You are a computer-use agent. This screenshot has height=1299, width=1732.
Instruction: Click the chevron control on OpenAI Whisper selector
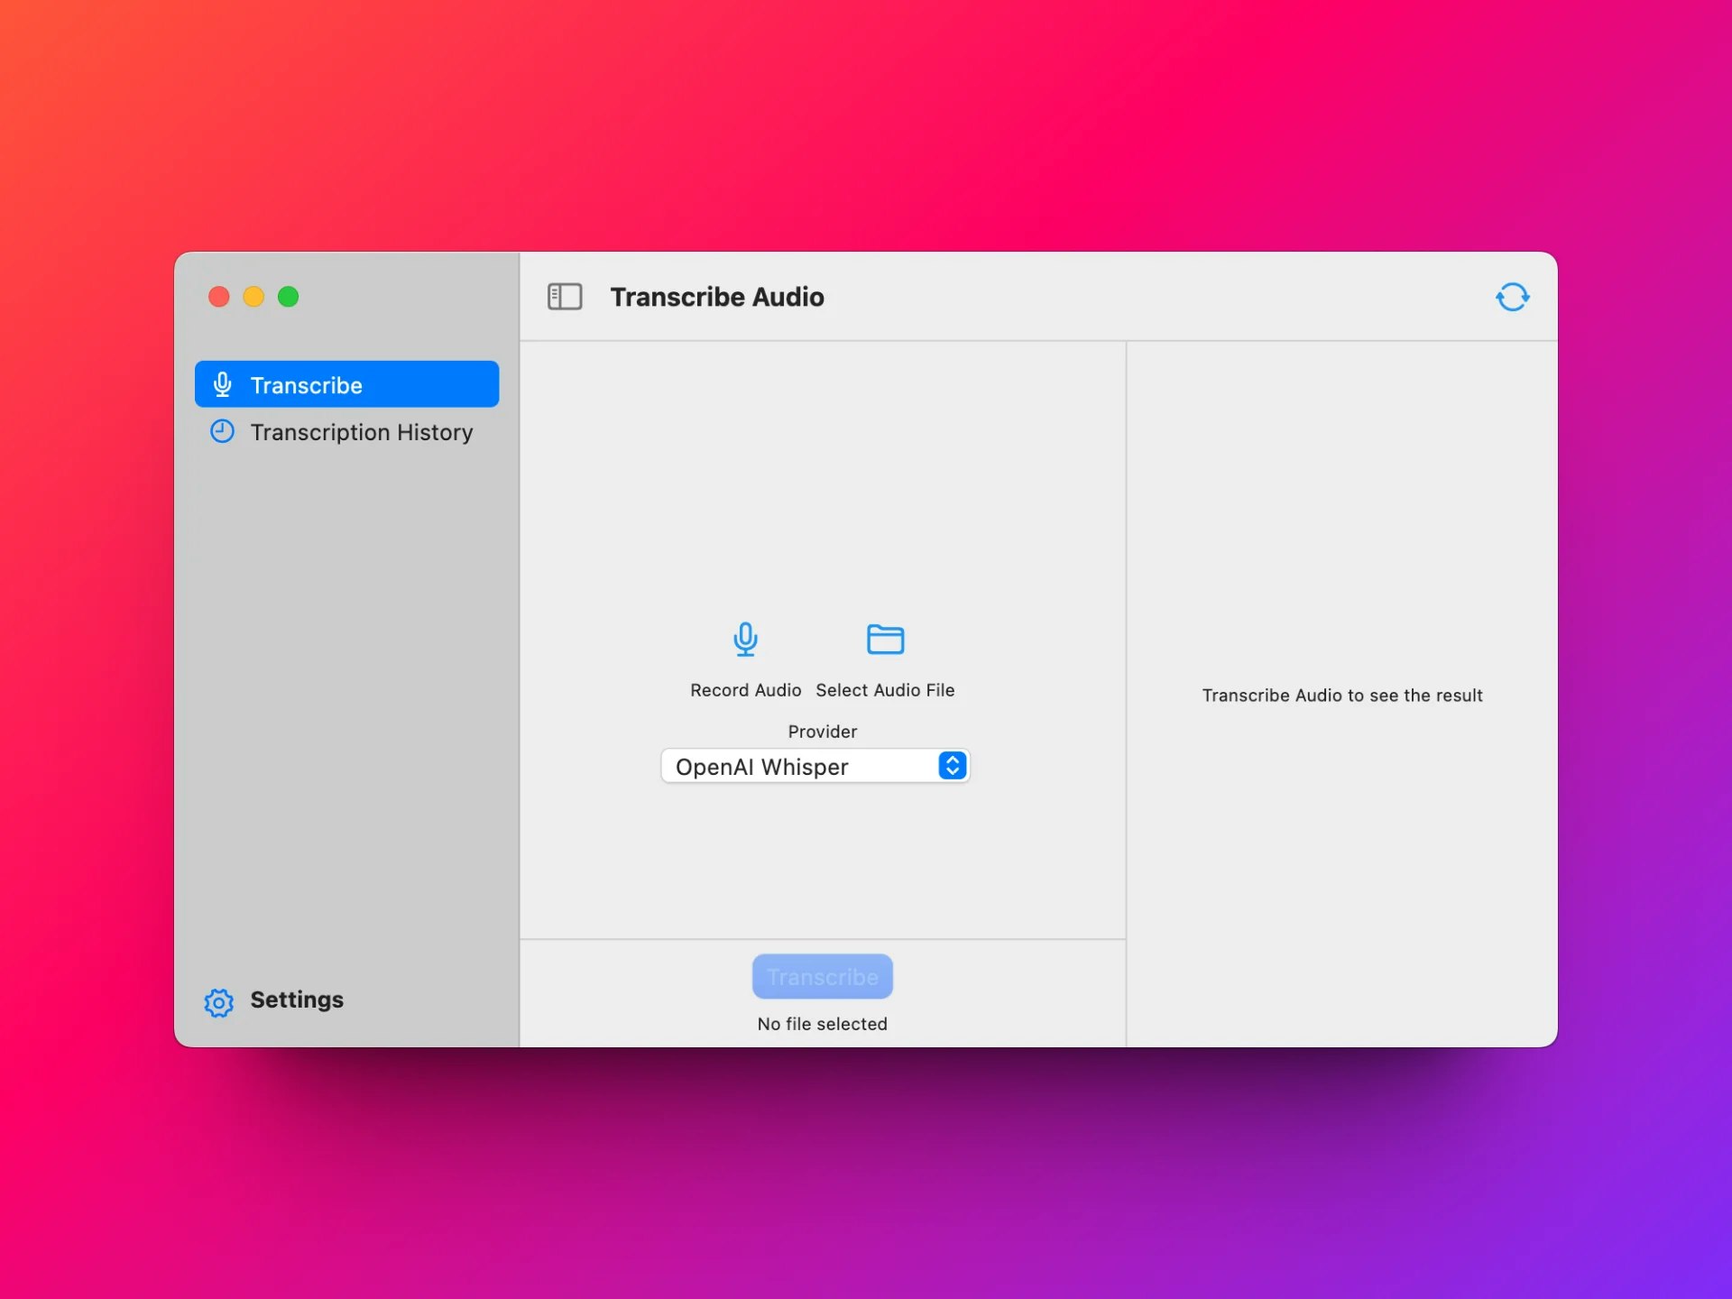point(951,766)
